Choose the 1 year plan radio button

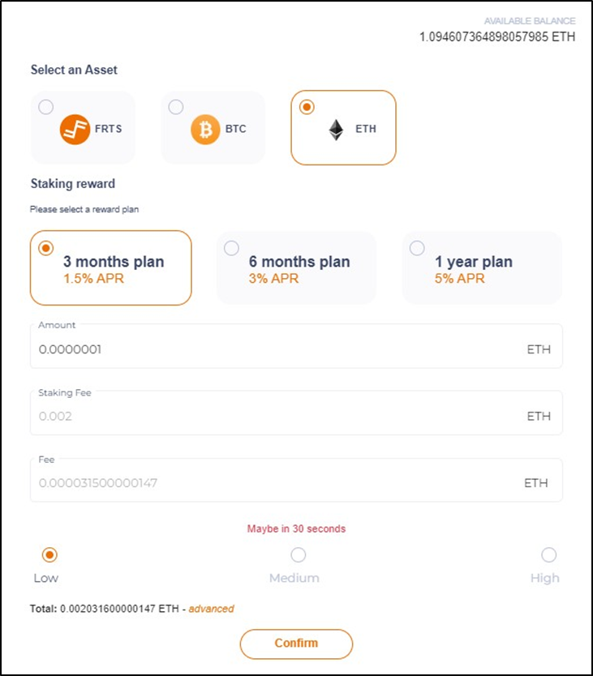point(417,248)
